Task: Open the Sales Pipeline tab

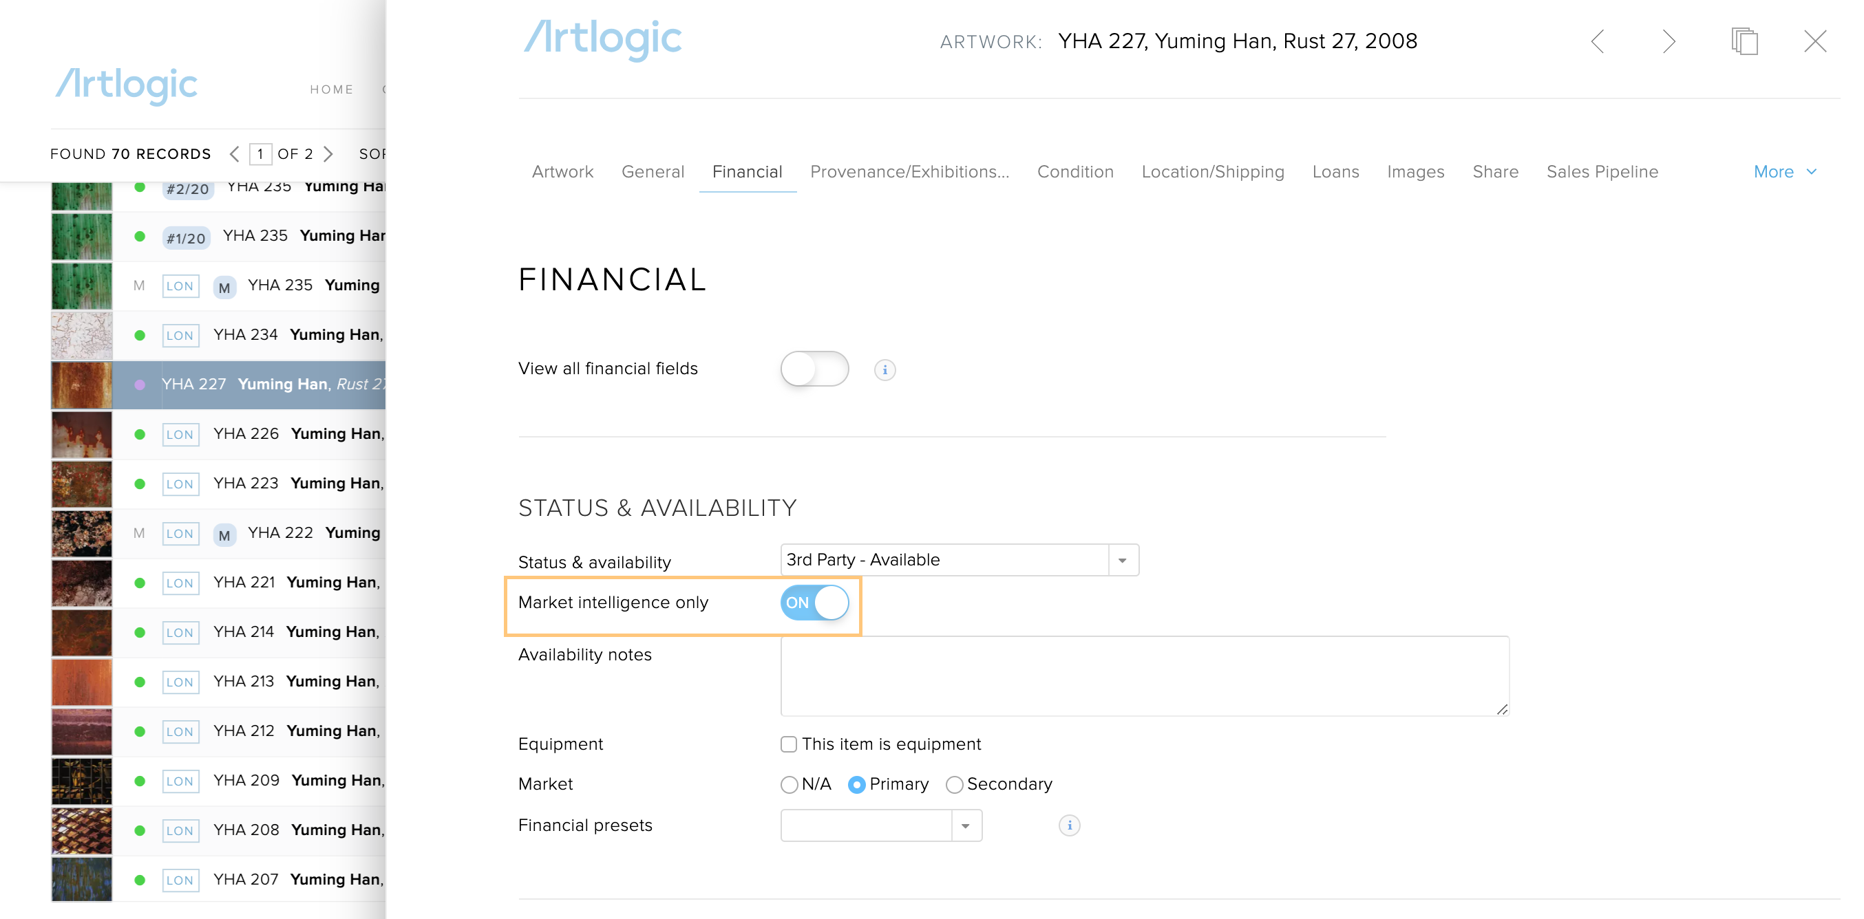Action: coord(1602,172)
